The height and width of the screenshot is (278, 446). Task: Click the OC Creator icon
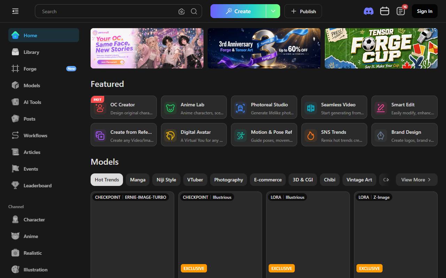pos(100,108)
